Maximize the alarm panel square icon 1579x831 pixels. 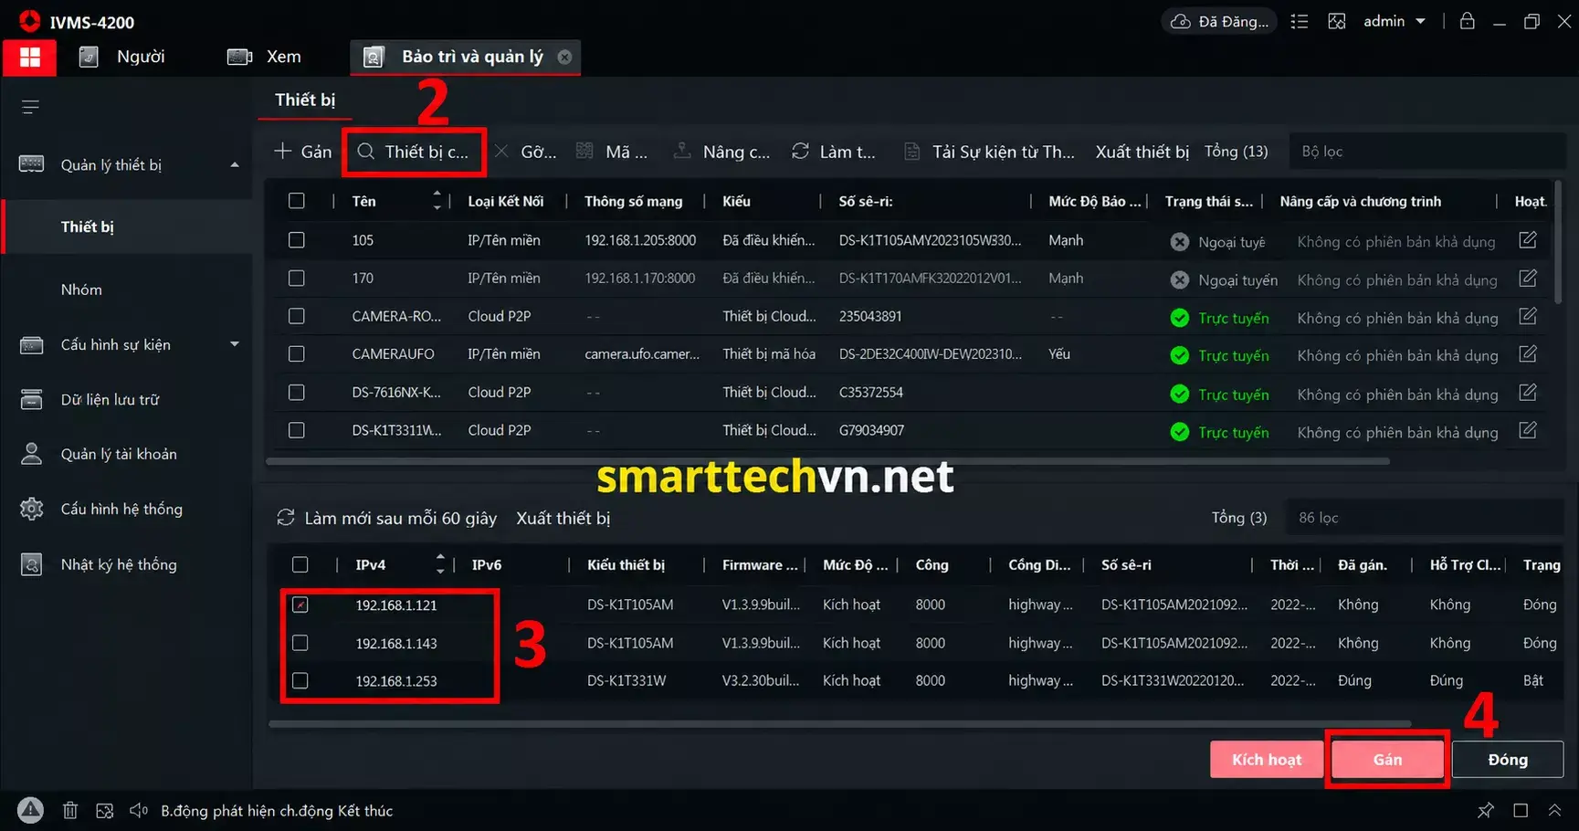[1521, 810]
